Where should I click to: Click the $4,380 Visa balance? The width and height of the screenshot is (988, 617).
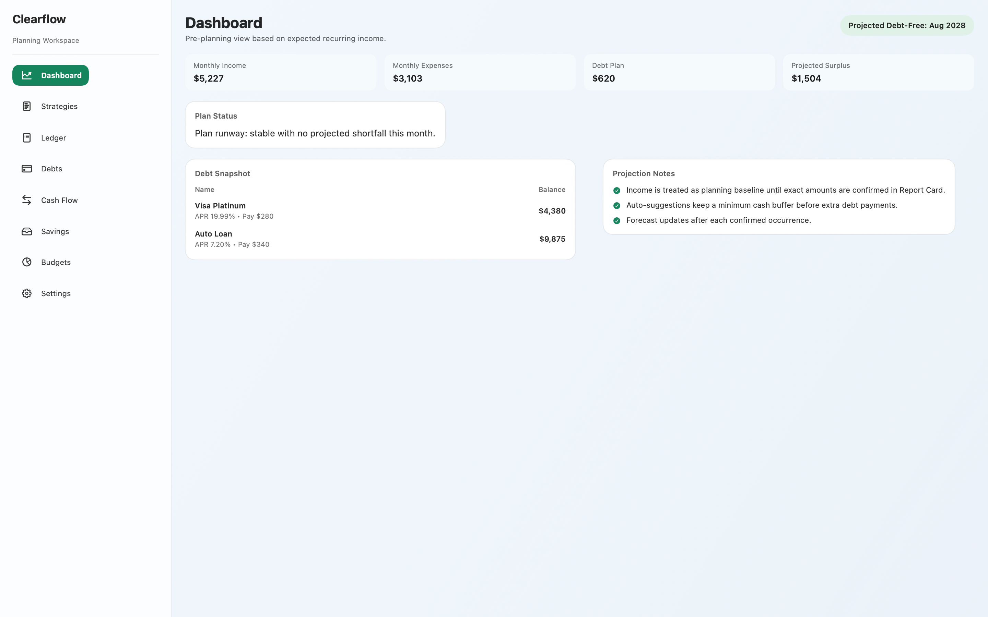coord(552,211)
